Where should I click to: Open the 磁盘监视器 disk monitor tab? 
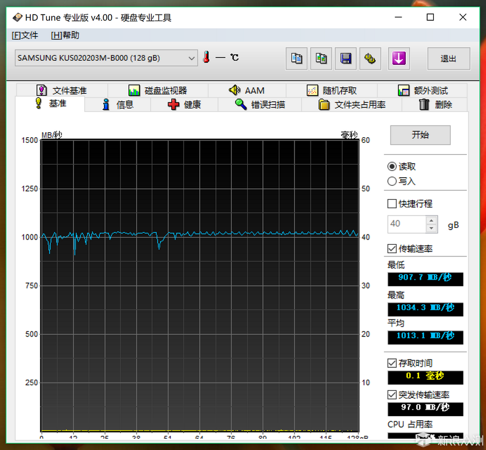[158, 91]
